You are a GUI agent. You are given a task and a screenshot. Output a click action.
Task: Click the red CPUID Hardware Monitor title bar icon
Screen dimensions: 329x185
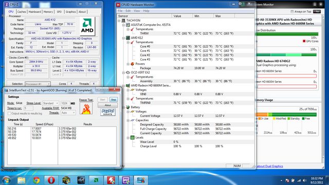[118, 5]
